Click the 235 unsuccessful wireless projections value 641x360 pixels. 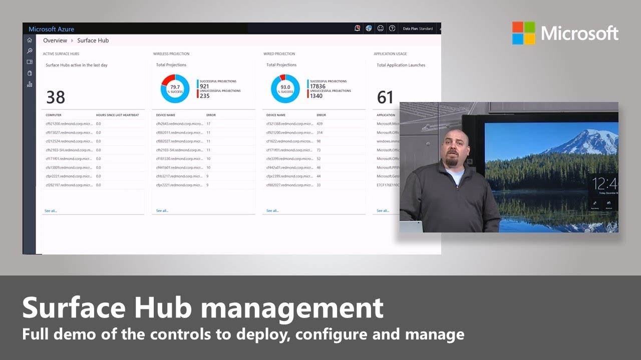204,96
